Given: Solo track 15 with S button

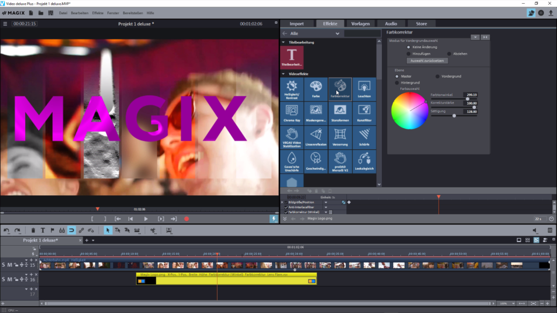Looking at the screenshot, I should pos(4,265).
